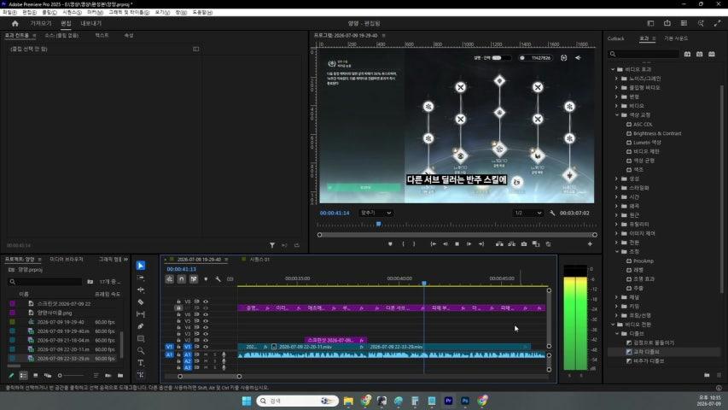The height and width of the screenshot is (410, 728).
Task: Click the Windows Start button
Action: tap(247, 401)
